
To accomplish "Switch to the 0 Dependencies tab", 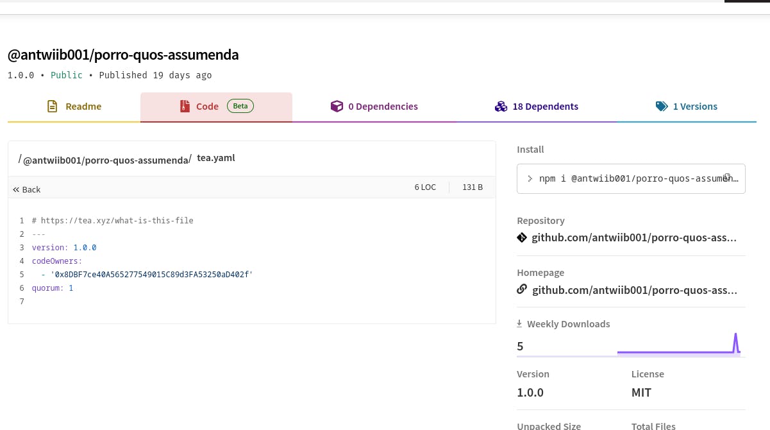I will (x=382, y=107).
